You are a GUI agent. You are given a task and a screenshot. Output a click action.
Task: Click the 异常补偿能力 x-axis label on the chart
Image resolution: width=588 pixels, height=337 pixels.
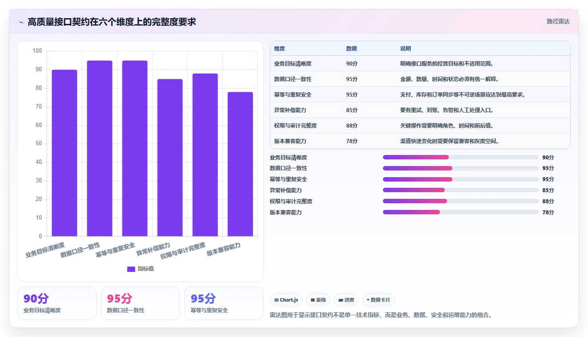(x=153, y=250)
